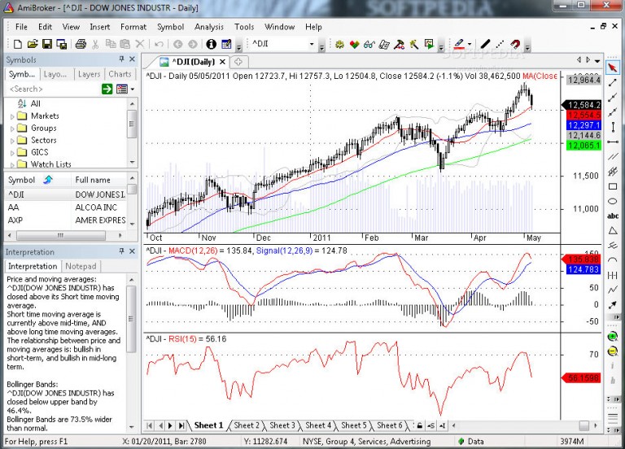Image resolution: width=625 pixels, height=449 pixels.
Task: Select the abc Text tool
Action: pos(613,216)
